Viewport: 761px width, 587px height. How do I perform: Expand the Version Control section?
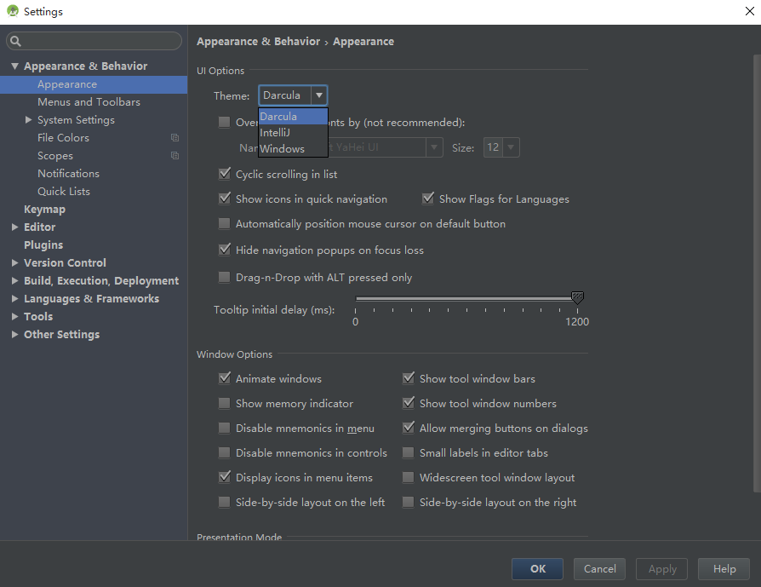14,263
